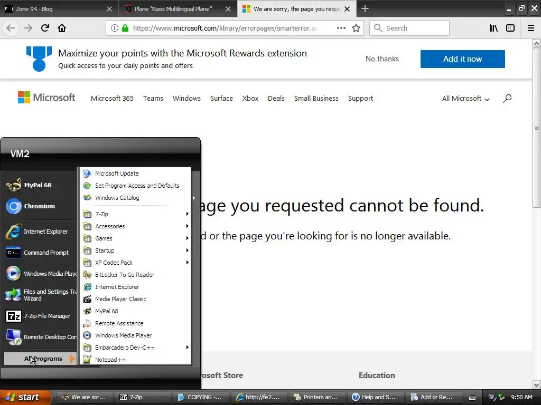Click the page scrollbar down arrow
The image size is (541, 405).
[536, 384]
